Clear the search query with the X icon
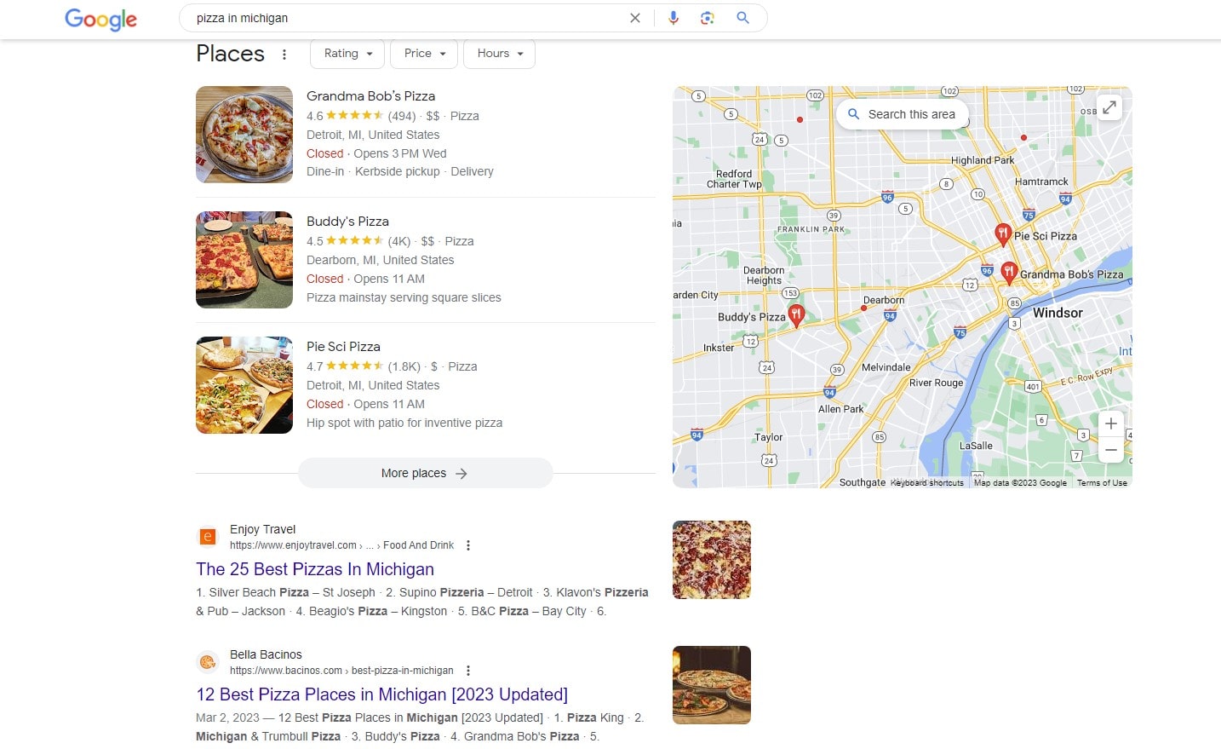Image resolution: width=1221 pixels, height=749 pixels. 634,17
